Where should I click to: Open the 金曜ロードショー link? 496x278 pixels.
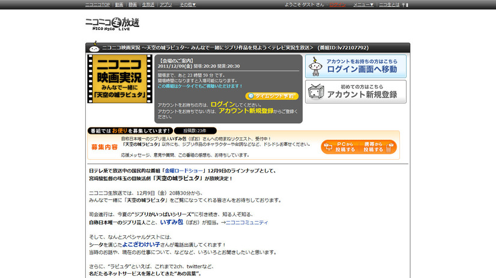[x=184, y=171]
